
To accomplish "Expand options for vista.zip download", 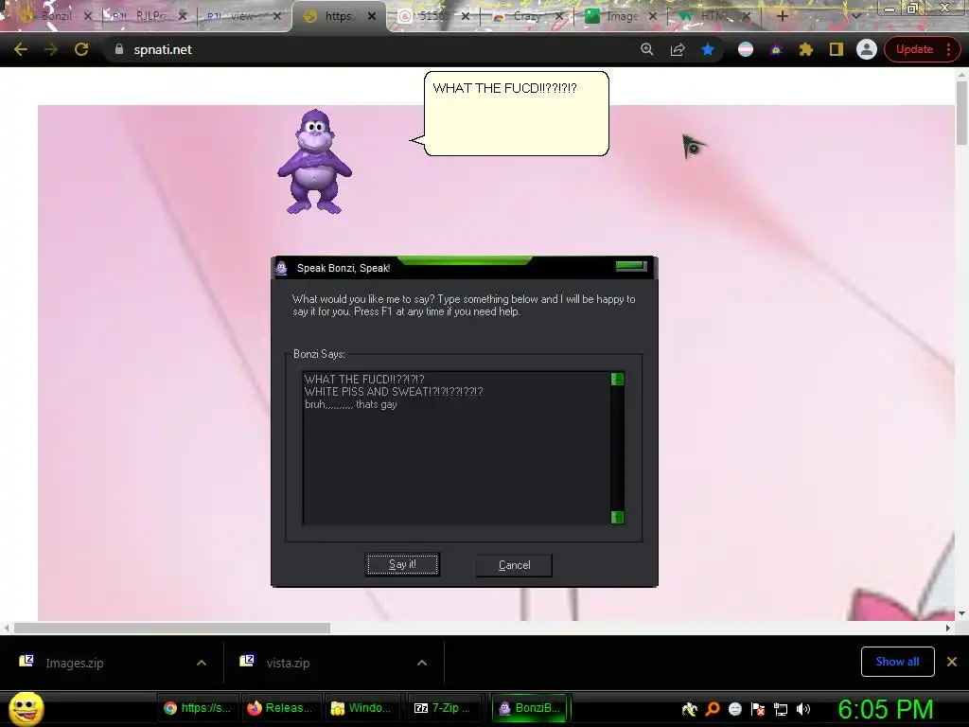I will point(422,663).
